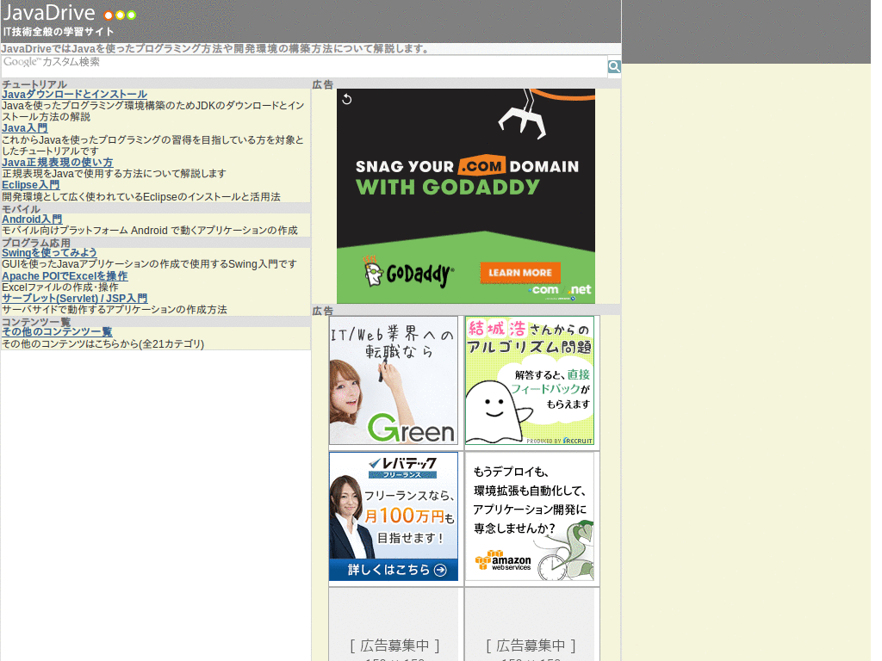
Task: Click the Google custom search input field
Action: pos(304,65)
